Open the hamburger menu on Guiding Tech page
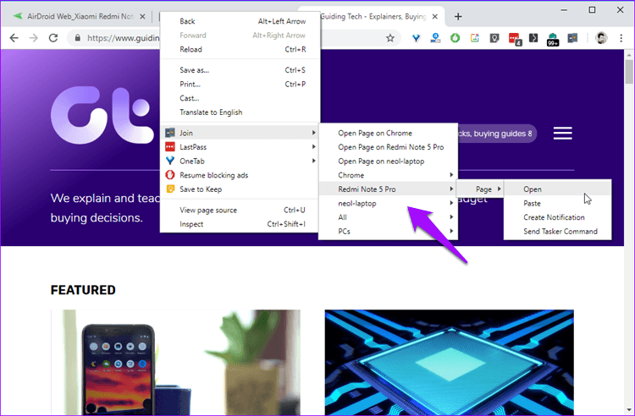The height and width of the screenshot is (416, 635). (562, 133)
